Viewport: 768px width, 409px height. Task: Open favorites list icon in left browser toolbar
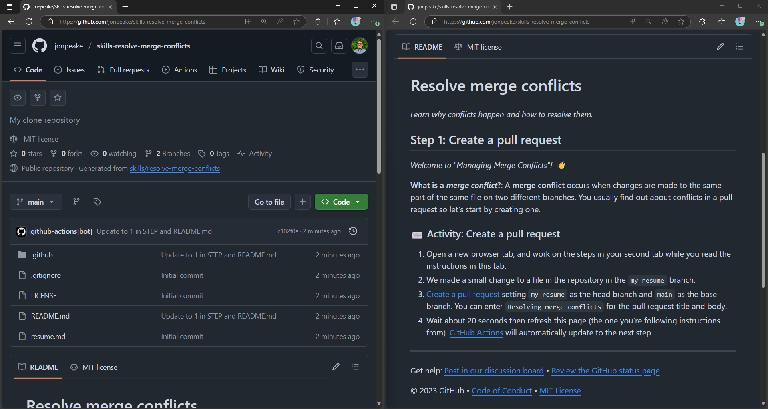tap(337, 22)
